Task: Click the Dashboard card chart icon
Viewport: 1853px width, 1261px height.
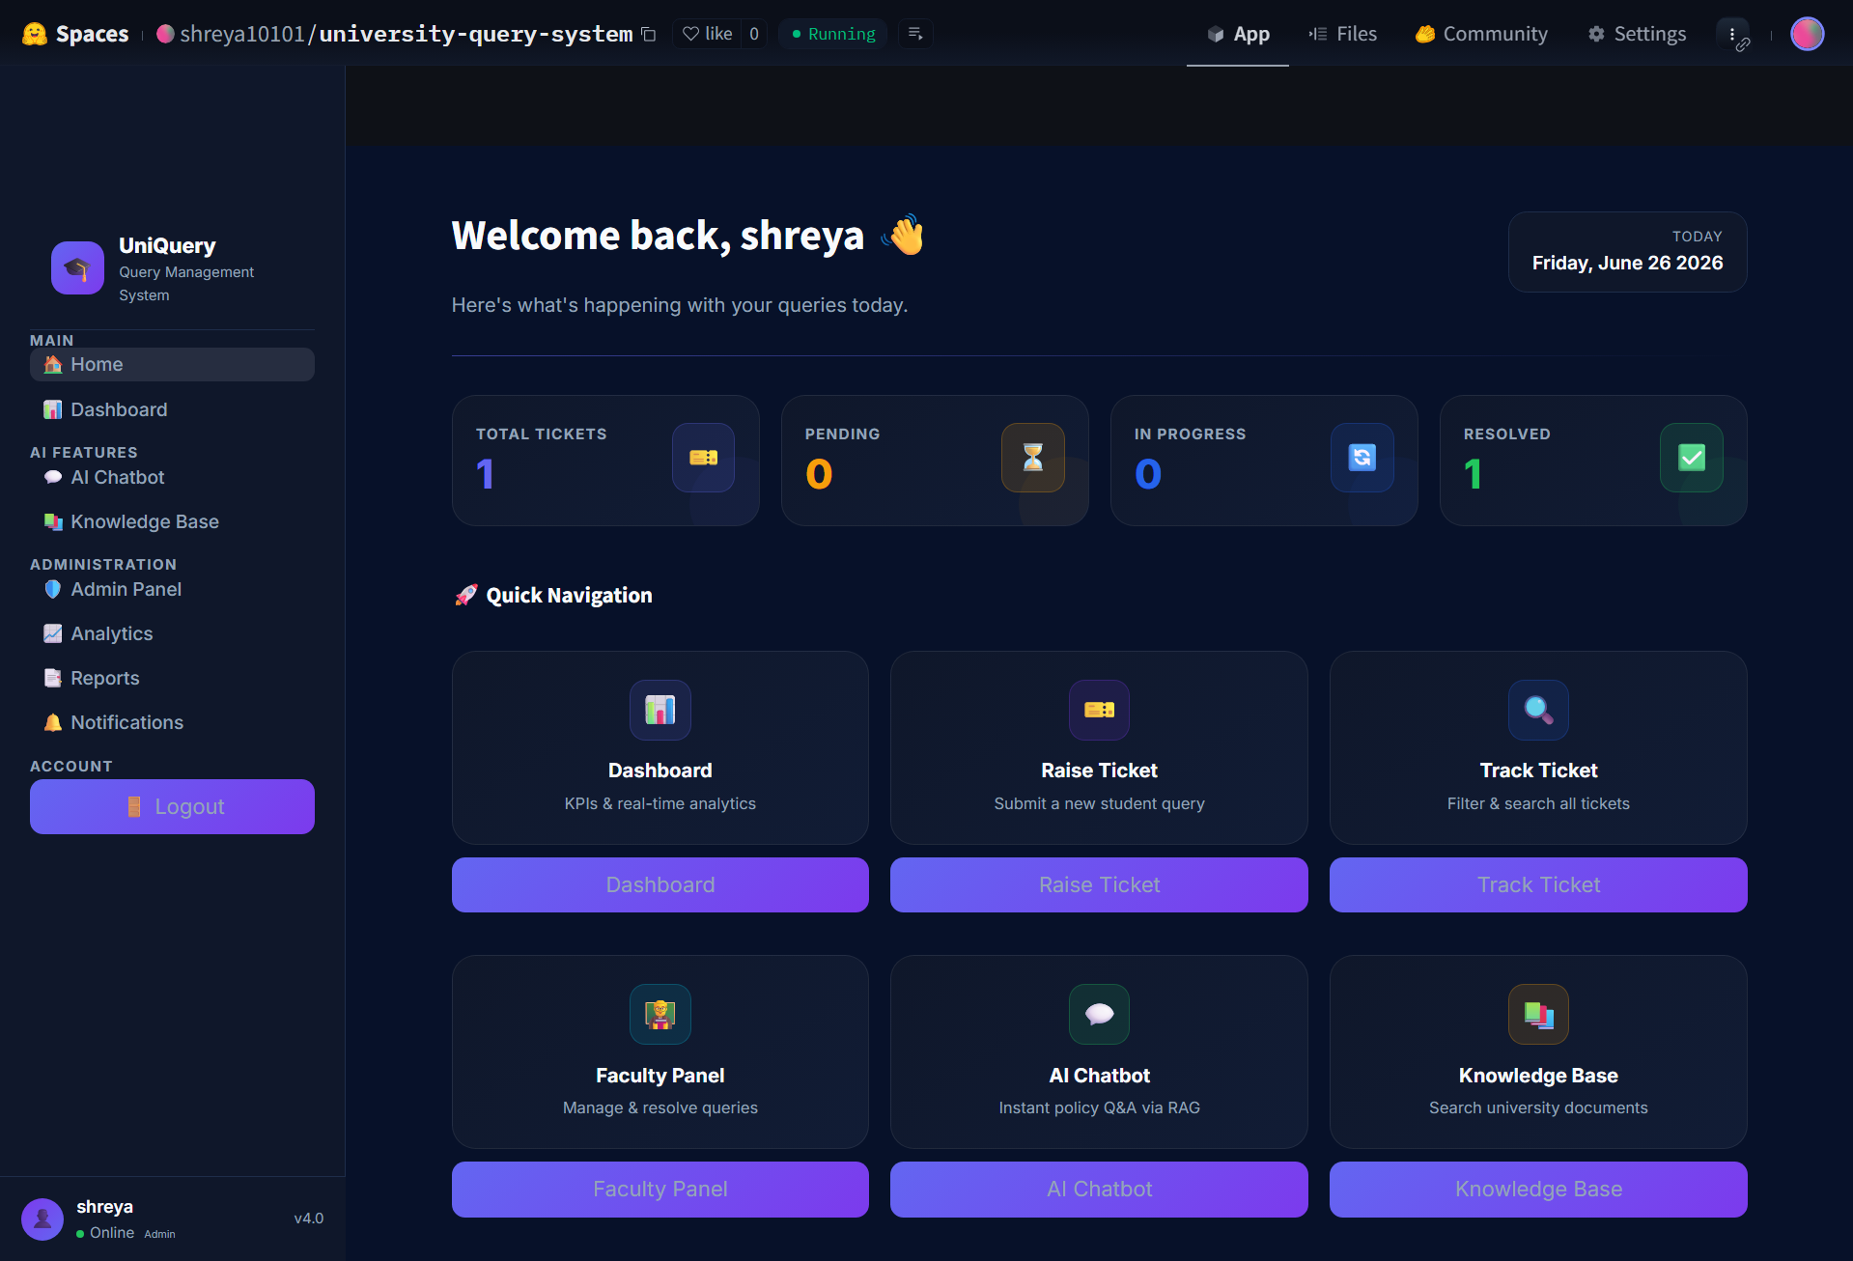Action: [x=660, y=710]
